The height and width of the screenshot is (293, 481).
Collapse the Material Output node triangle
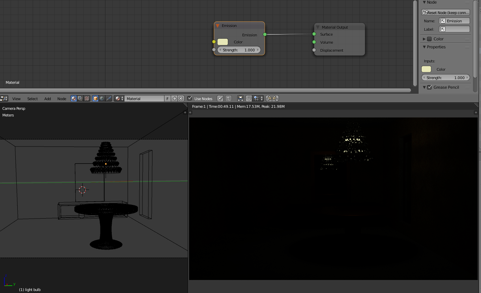tap(318, 27)
